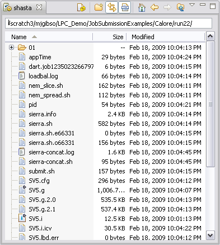220x245 pixels.
Task: Click the sierra-concat.log notepad icon
Action: pos(22,152)
